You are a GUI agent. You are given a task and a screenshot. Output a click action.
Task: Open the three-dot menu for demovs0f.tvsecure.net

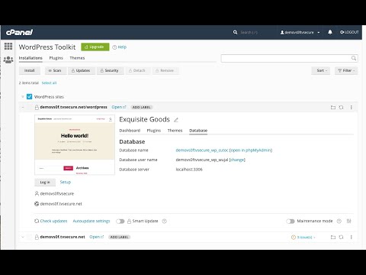(352, 237)
